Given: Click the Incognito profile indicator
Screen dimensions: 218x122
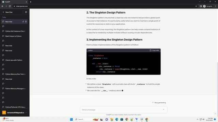Looking at the screenshot, I should [208, 6].
